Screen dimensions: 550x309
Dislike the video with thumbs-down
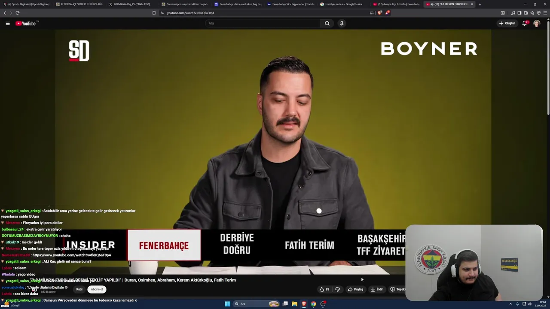[338, 289]
